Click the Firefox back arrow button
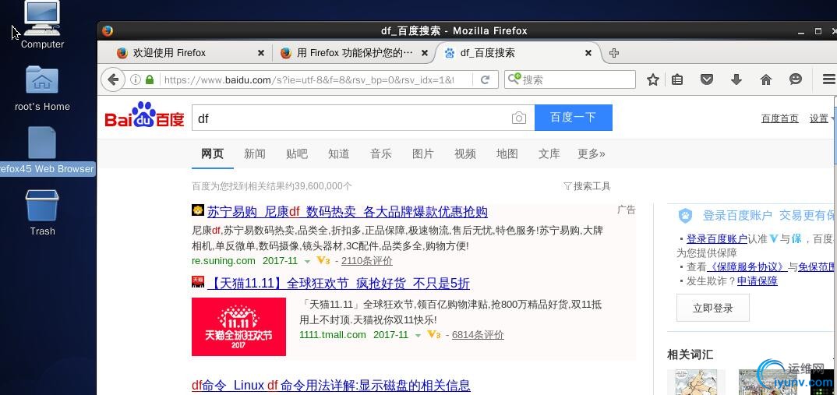This screenshot has width=837, height=395. 113,79
